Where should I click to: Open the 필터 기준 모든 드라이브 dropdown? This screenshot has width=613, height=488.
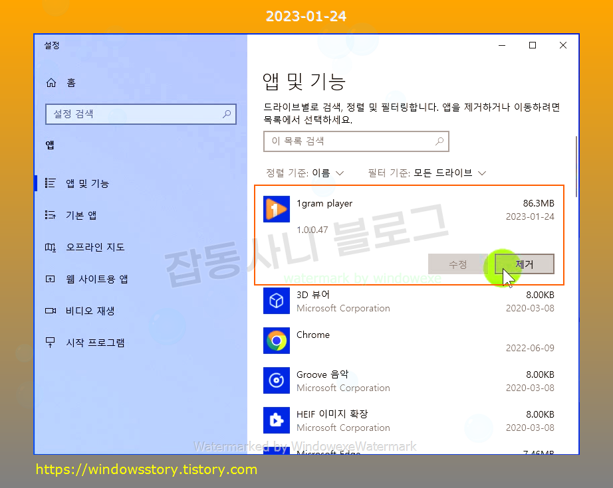(x=427, y=173)
